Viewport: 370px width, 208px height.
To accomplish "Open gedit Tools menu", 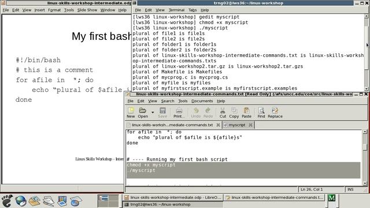I will point(183,101).
